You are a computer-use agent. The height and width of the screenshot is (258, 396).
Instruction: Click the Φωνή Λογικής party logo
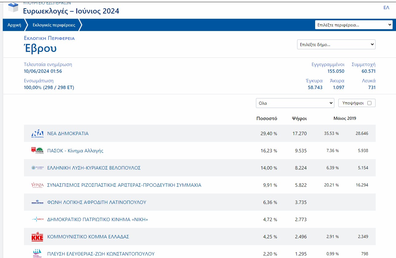38,202
